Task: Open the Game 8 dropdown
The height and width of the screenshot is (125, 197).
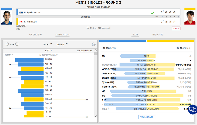Action: (62, 44)
